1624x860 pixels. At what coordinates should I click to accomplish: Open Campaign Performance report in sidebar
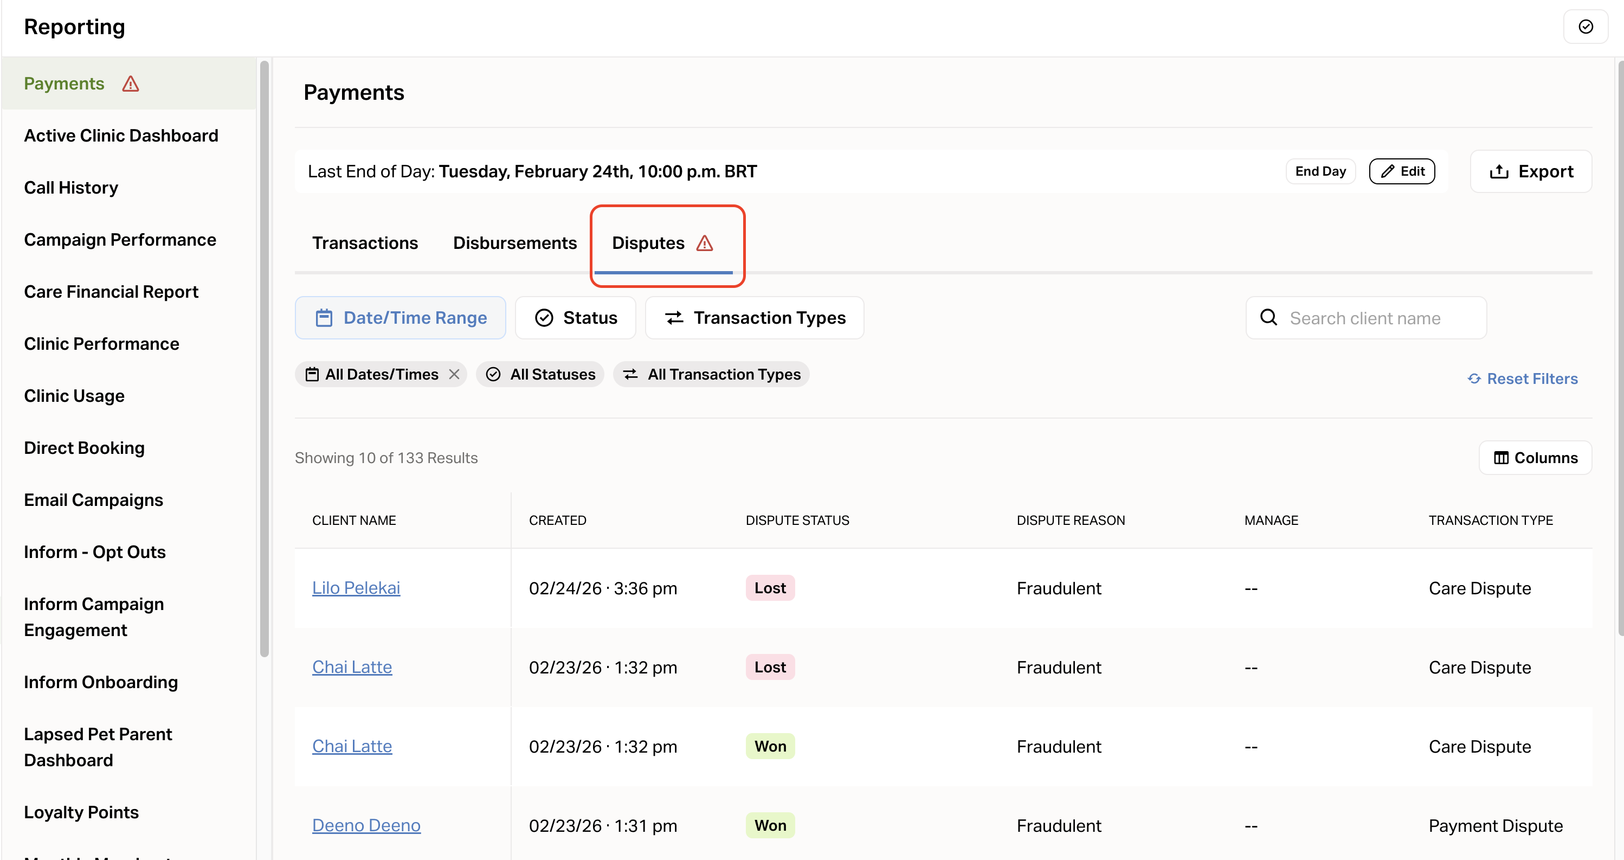coord(120,240)
